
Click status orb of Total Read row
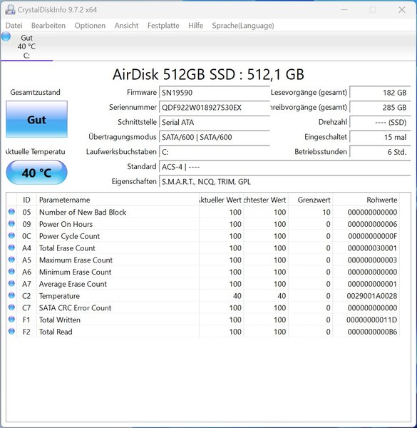(x=11, y=331)
